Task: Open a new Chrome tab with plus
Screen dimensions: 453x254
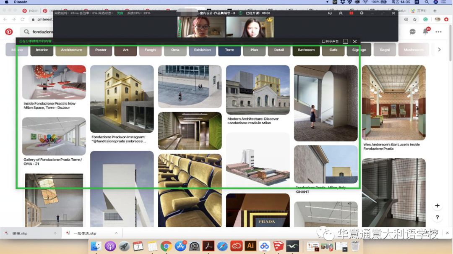Action: click(435, 10)
